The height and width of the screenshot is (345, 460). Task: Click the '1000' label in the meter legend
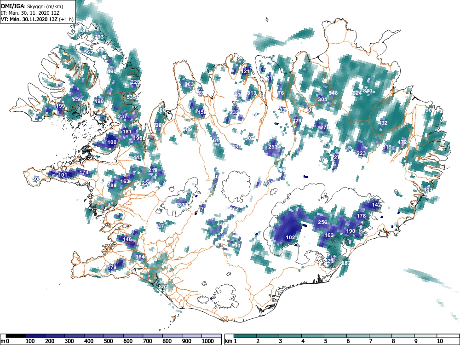coord(208,341)
